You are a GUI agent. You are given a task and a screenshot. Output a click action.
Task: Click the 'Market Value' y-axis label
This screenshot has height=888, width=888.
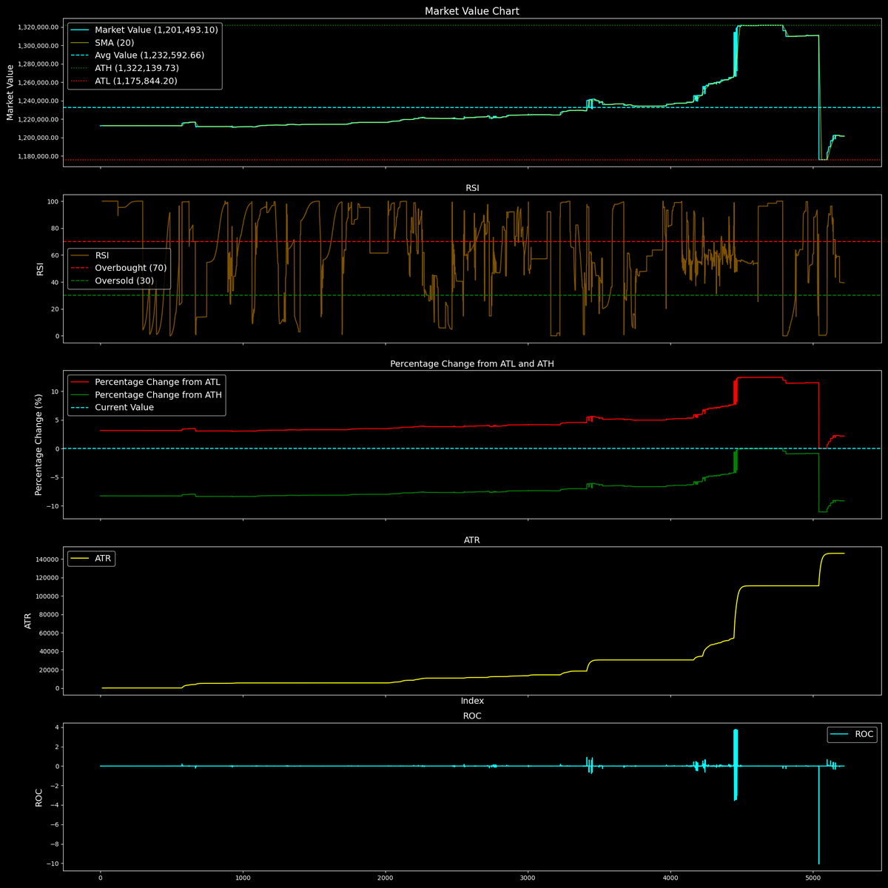pyautogui.click(x=10, y=92)
